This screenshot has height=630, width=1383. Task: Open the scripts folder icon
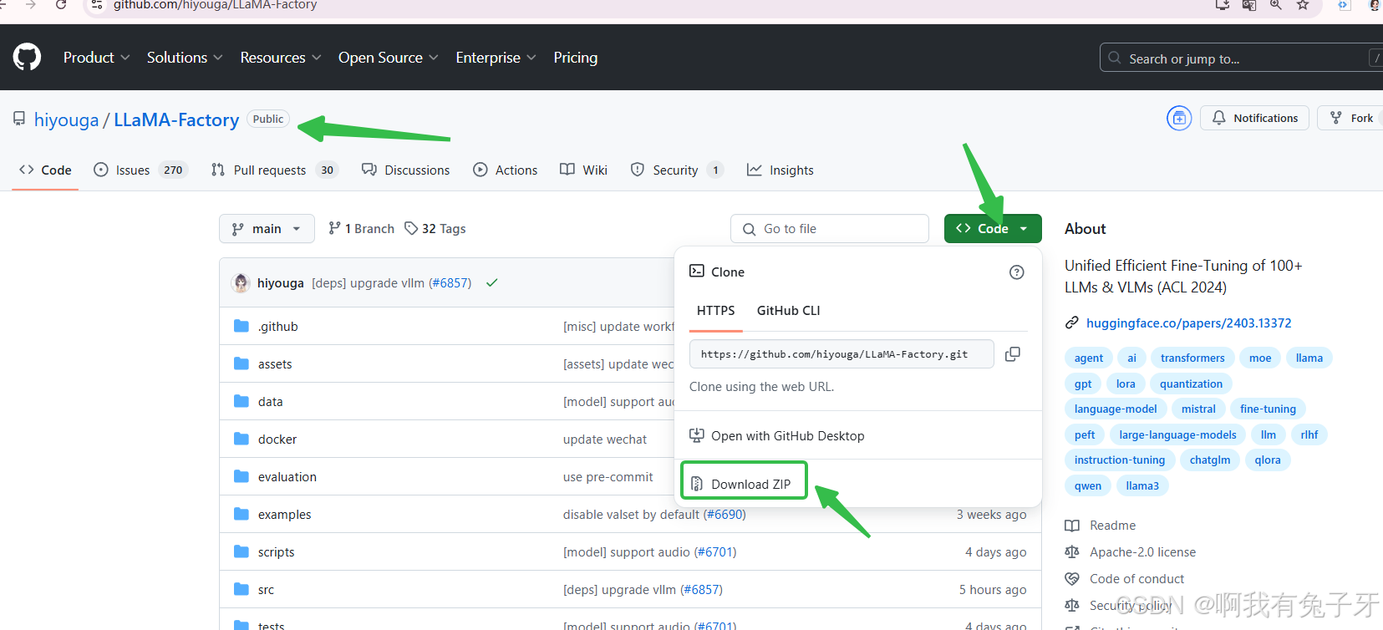(242, 551)
